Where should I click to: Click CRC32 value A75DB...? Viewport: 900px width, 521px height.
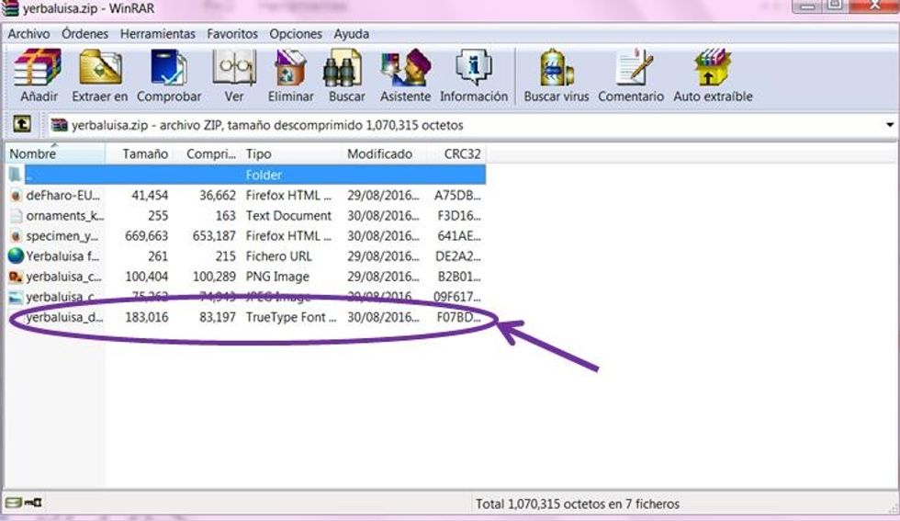click(457, 196)
